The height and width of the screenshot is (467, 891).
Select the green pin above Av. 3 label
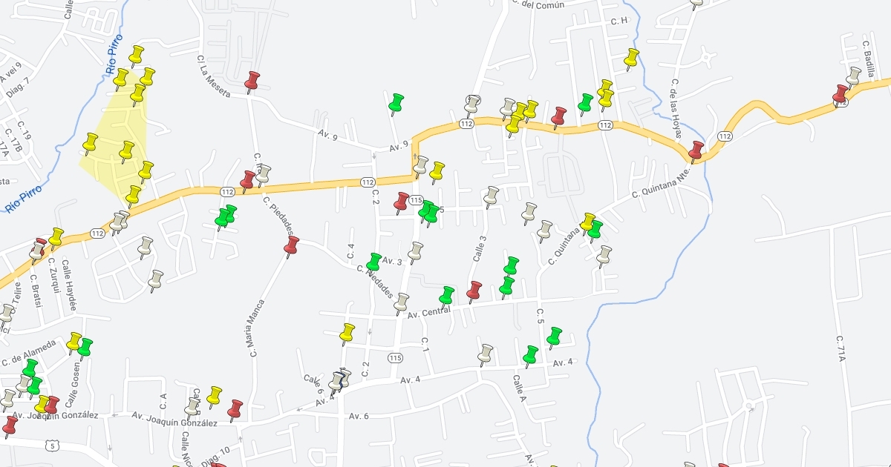pyautogui.click(x=374, y=262)
